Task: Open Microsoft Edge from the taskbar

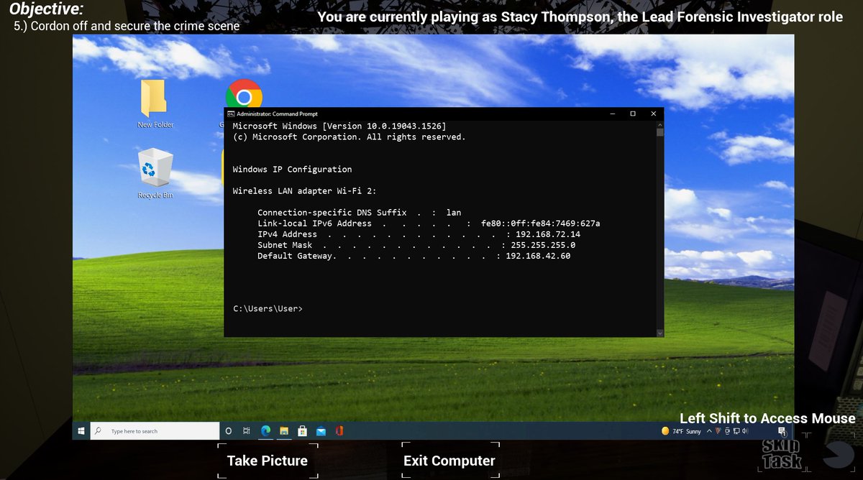Action: [265, 430]
